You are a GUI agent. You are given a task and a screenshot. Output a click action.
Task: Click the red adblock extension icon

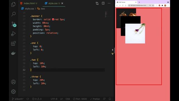[x=159, y=5]
